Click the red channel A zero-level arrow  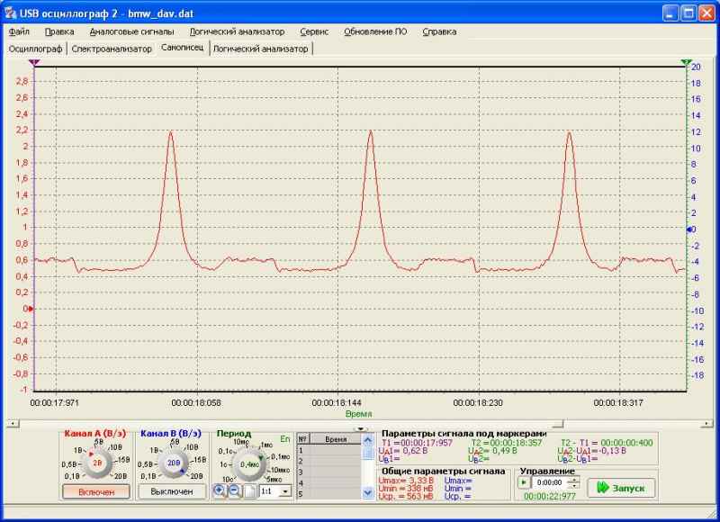[x=31, y=309]
